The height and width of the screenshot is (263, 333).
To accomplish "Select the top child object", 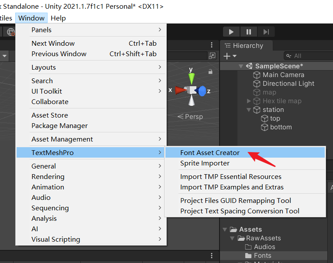I will (x=275, y=118).
